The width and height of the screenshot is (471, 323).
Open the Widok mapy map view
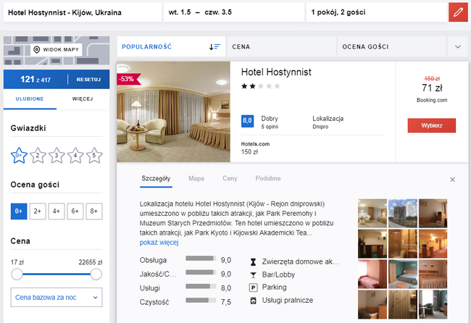tap(57, 49)
